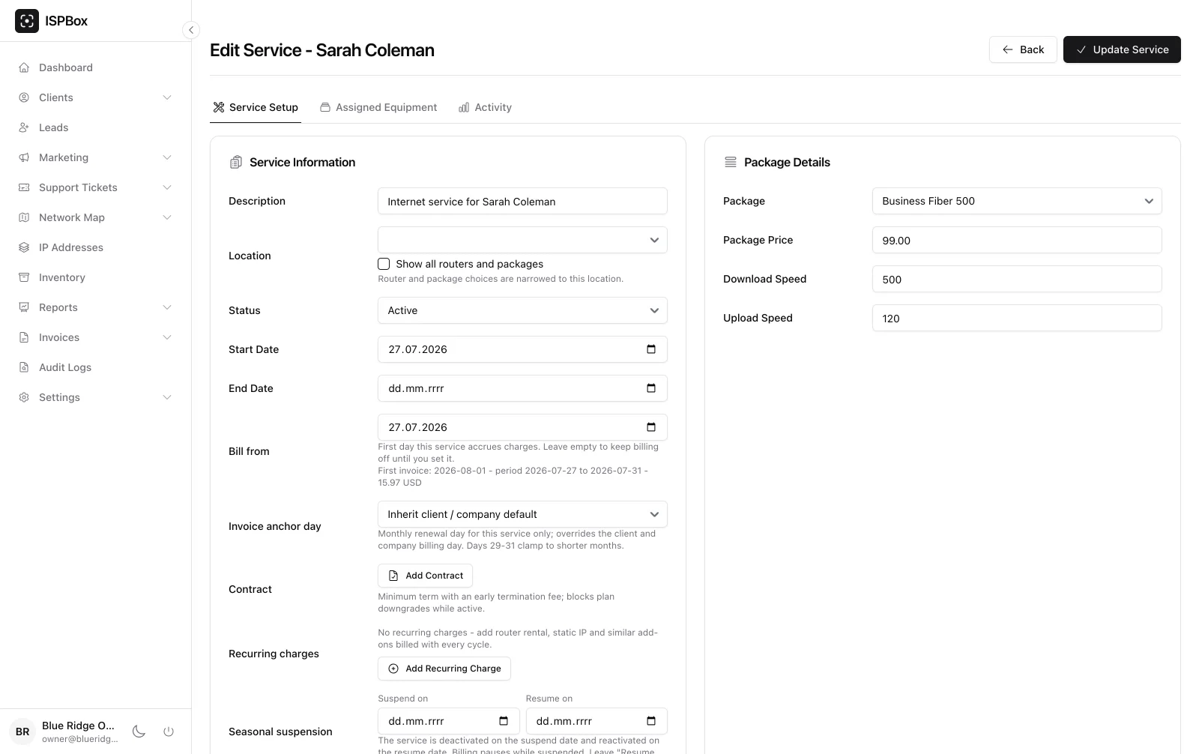Expand the Settings menu chevron

point(167,397)
